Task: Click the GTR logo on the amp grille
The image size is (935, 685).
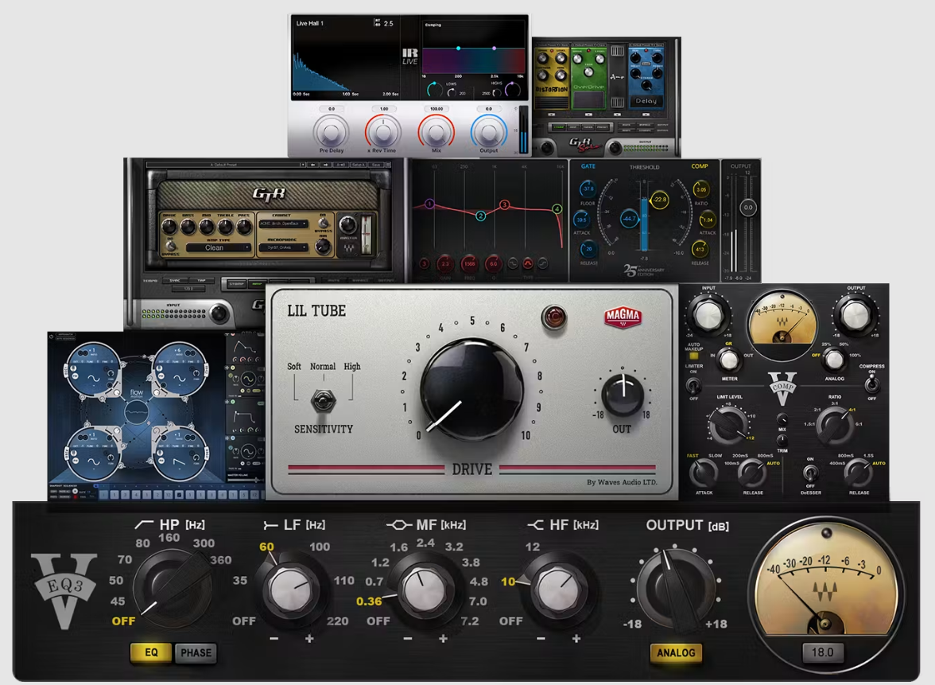Action: (x=269, y=194)
